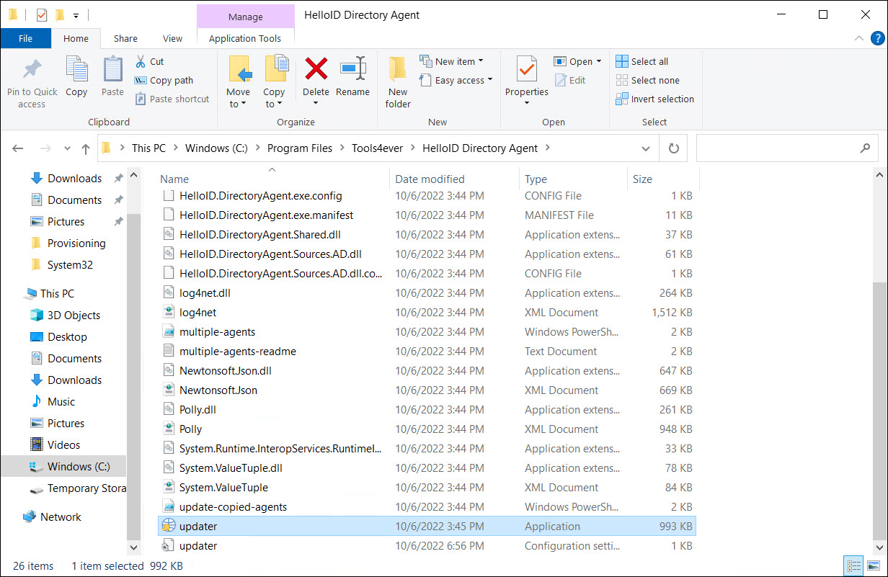
Task: Switch to the Share ribbon tab
Action: click(125, 38)
